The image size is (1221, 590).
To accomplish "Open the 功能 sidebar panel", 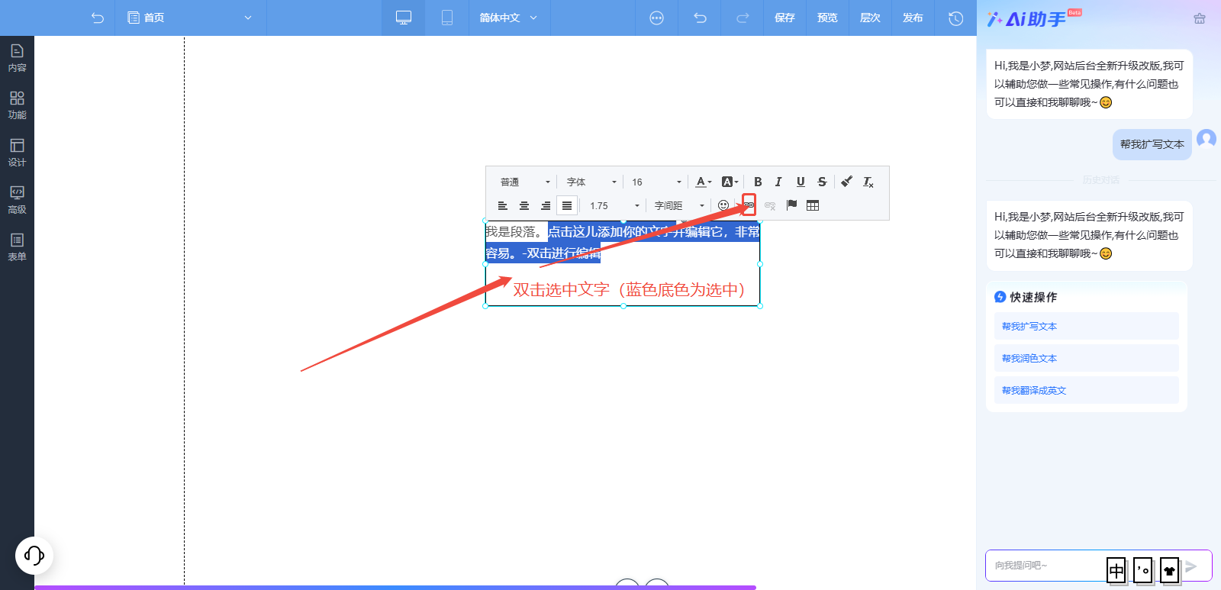I will coord(17,105).
